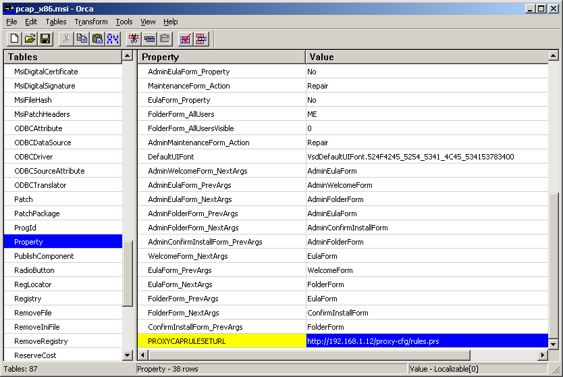Click the Find binoculars icon
Viewport: 563px width, 377px height.
(x=113, y=39)
